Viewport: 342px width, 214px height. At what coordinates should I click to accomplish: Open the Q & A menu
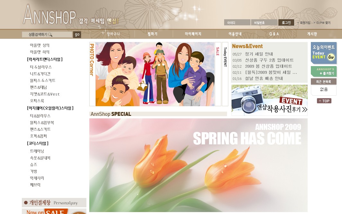coord(274,34)
